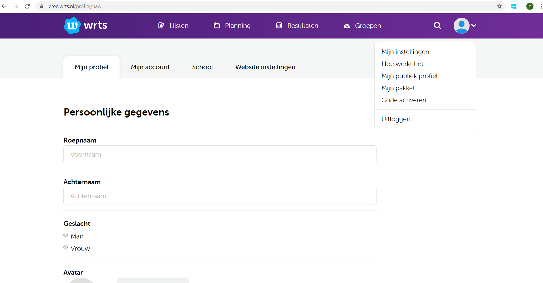Open Planning in top navigation
543x283 pixels.
coord(238,26)
